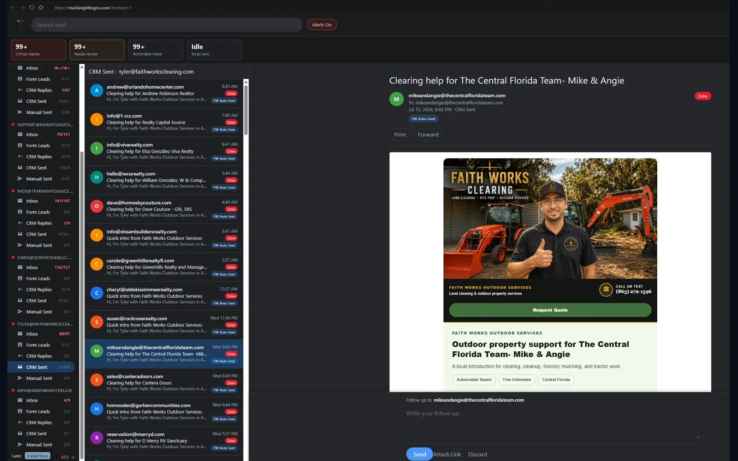
Task: Click the contact-card icon for Form Leads 0/17
Action: tap(20, 344)
